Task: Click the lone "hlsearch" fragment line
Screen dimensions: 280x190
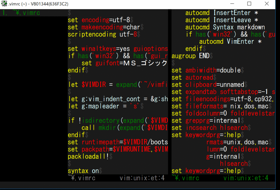Action: coord(235,164)
